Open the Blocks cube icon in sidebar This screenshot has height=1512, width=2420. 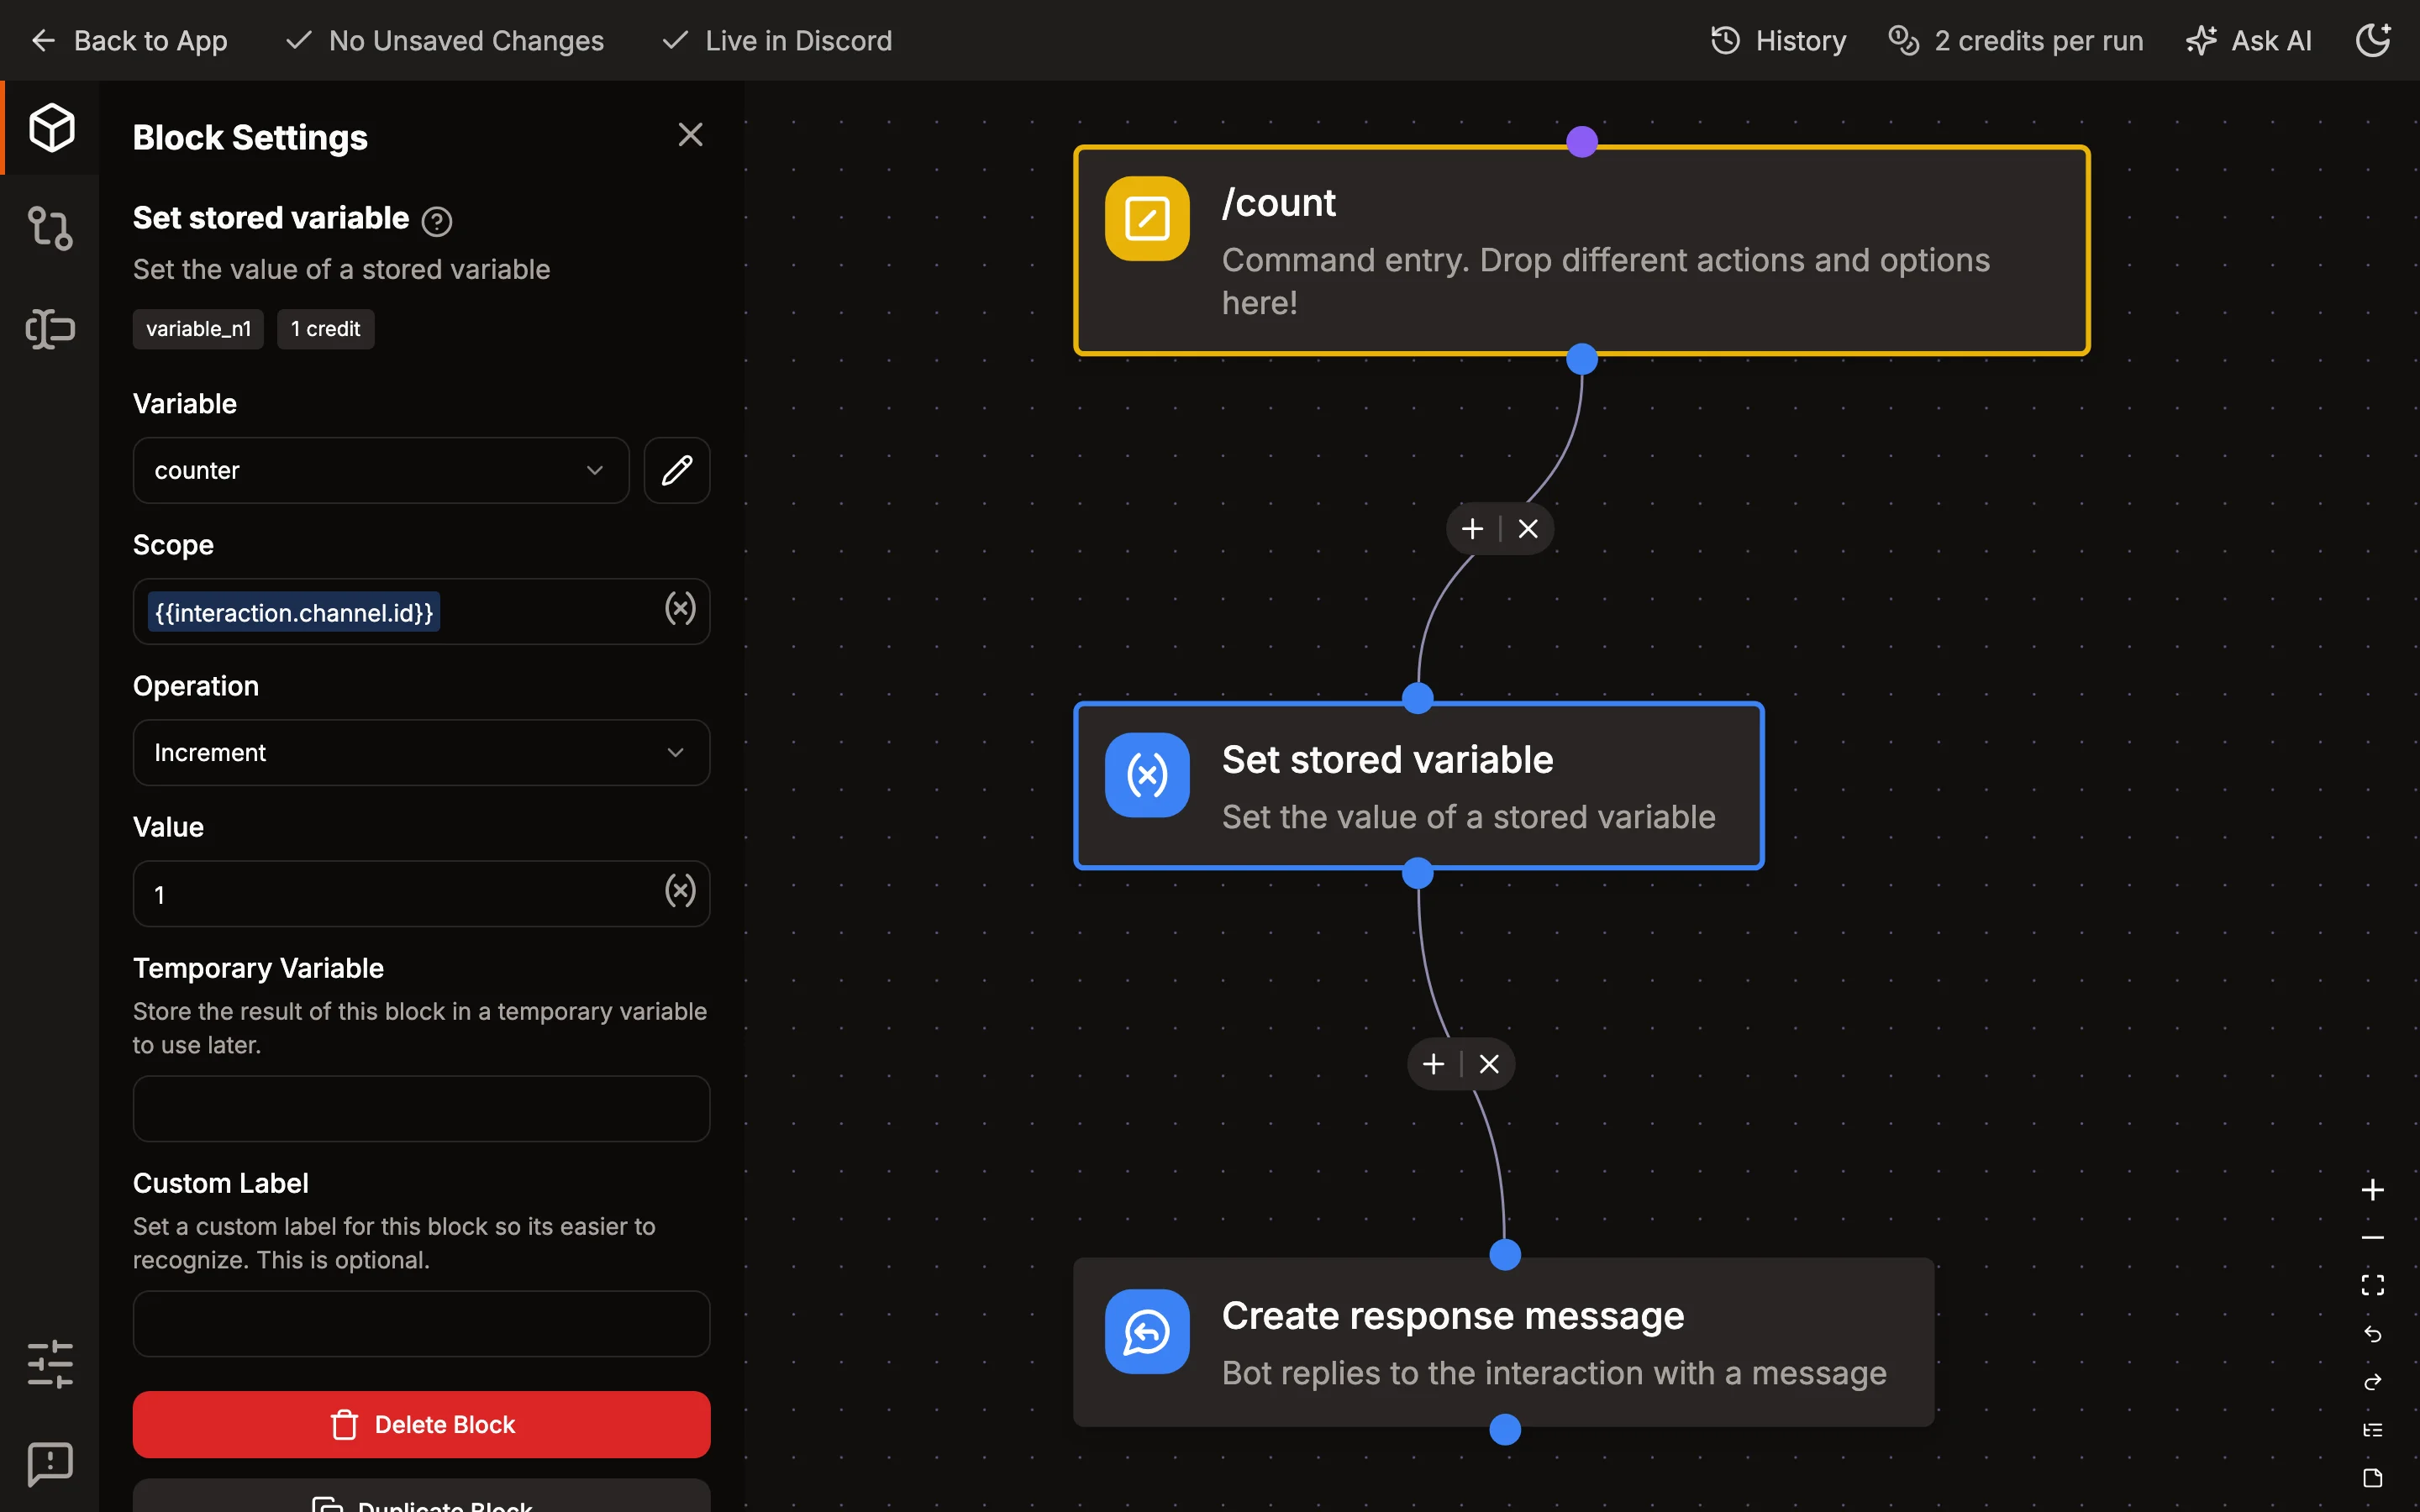coord(51,127)
